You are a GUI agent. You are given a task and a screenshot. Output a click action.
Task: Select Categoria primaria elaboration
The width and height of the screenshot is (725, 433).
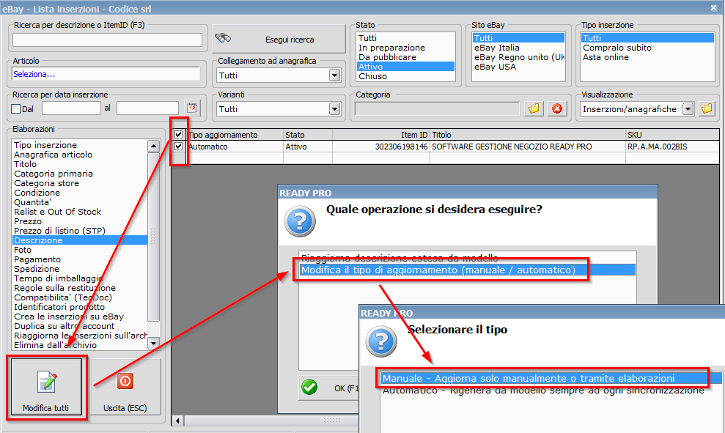[79, 174]
